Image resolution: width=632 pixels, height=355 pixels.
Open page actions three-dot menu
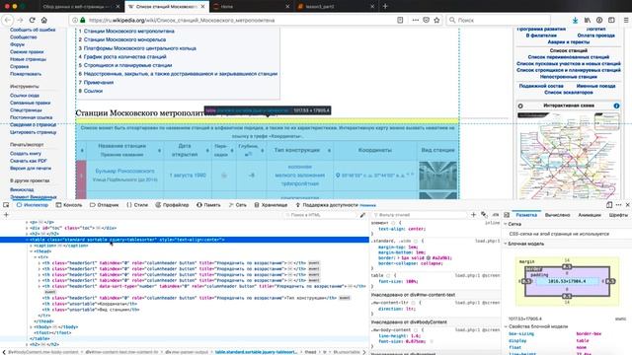coord(415,20)
